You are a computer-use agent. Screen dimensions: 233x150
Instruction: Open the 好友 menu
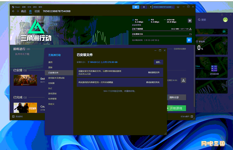tap(29, 7)
